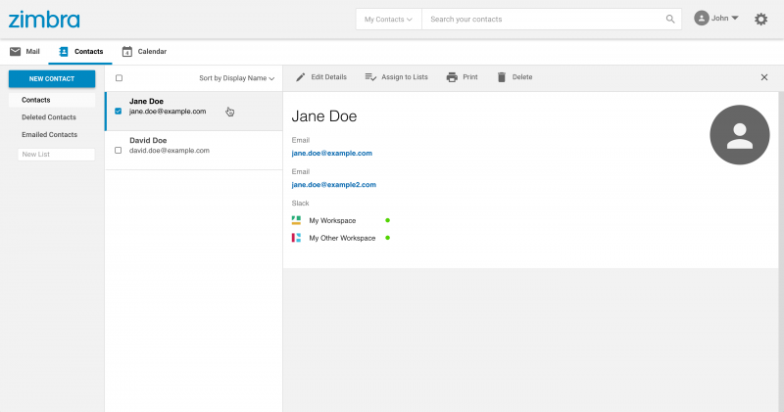Click the Zimbra logo
The image size is (784, 412).
(x=44, y=20)
